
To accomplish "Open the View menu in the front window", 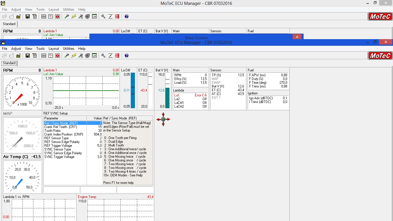I will 29,49.
